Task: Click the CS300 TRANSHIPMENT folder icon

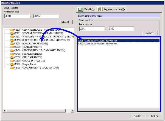Action: (x=12, y=47)
